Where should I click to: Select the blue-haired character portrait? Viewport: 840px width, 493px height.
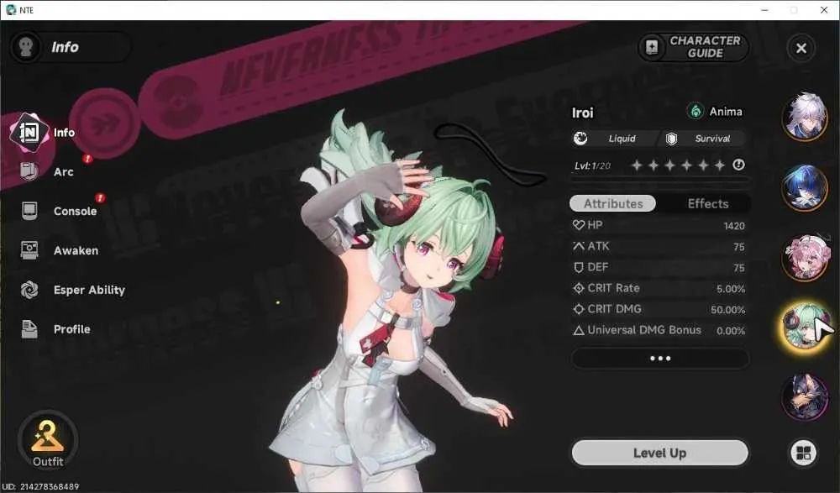point(805,187)
